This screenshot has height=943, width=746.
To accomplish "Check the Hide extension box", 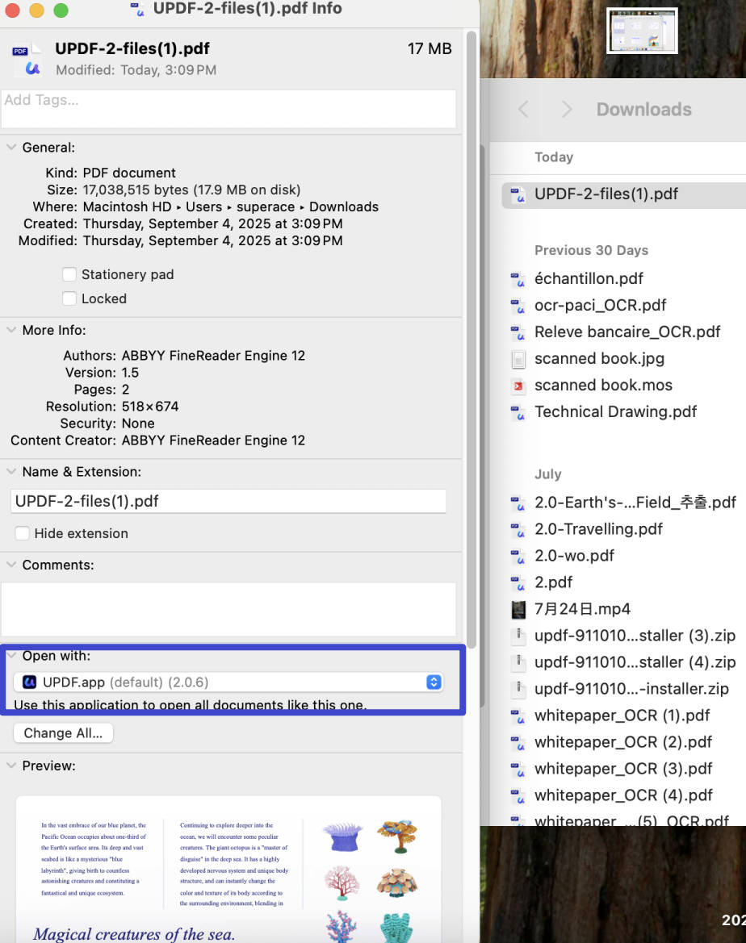I will [23, 533].
